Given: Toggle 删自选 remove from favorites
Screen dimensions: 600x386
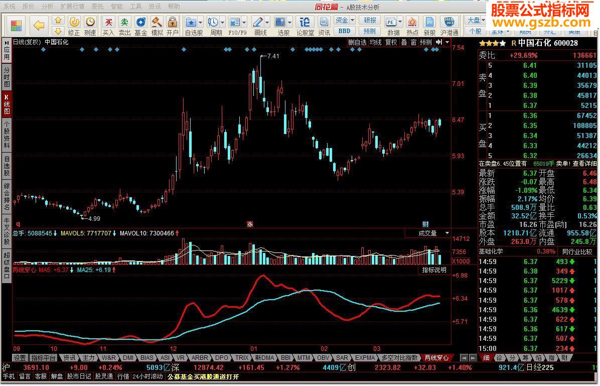Looking at the screenshot, I should tap(357, 42).
